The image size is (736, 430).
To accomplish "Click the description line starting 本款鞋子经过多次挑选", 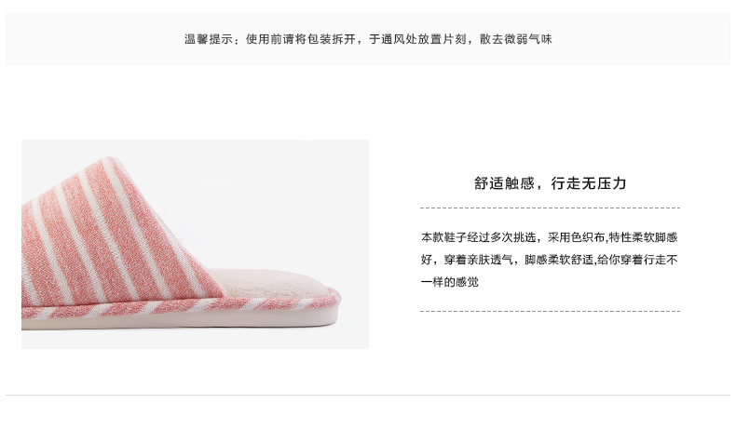I will pyautogui.click(x=549, y=237).
